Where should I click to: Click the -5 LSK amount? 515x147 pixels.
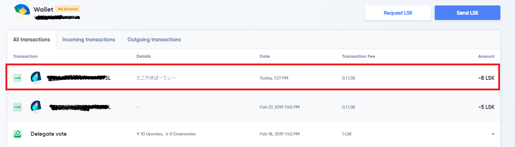(x=486, y=107)
